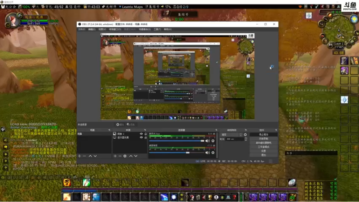Viewport: 359px width, 202px height.
Task: Pop out the Sources dock panel
Action: [145, 130]
